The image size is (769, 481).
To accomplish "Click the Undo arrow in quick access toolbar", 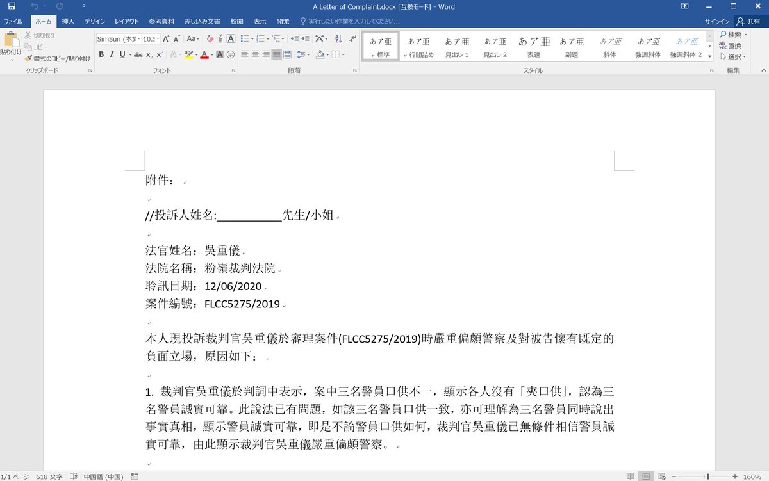I will (35, 6).
